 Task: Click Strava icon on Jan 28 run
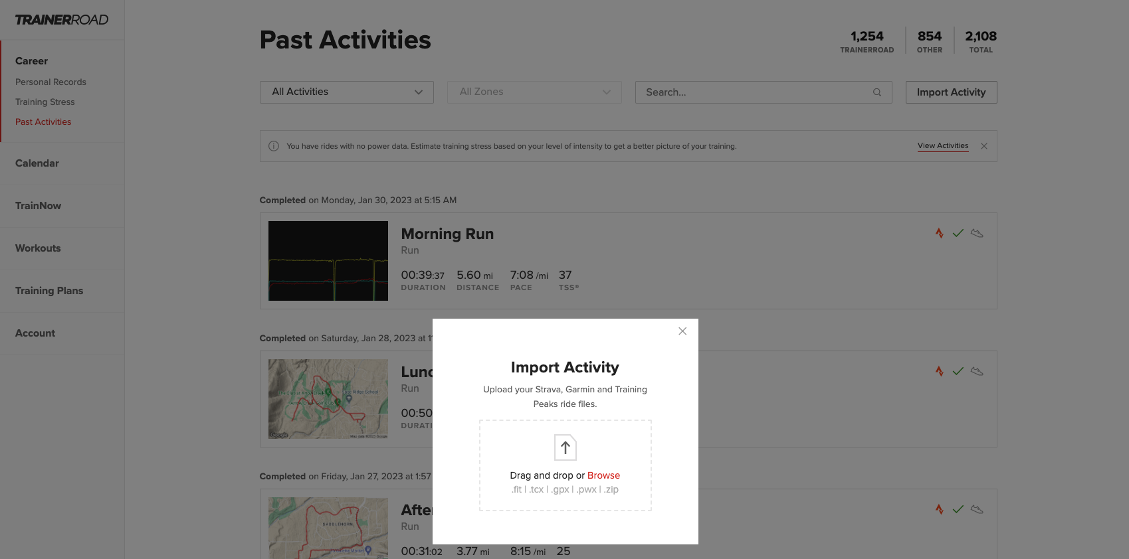point(940,371)
